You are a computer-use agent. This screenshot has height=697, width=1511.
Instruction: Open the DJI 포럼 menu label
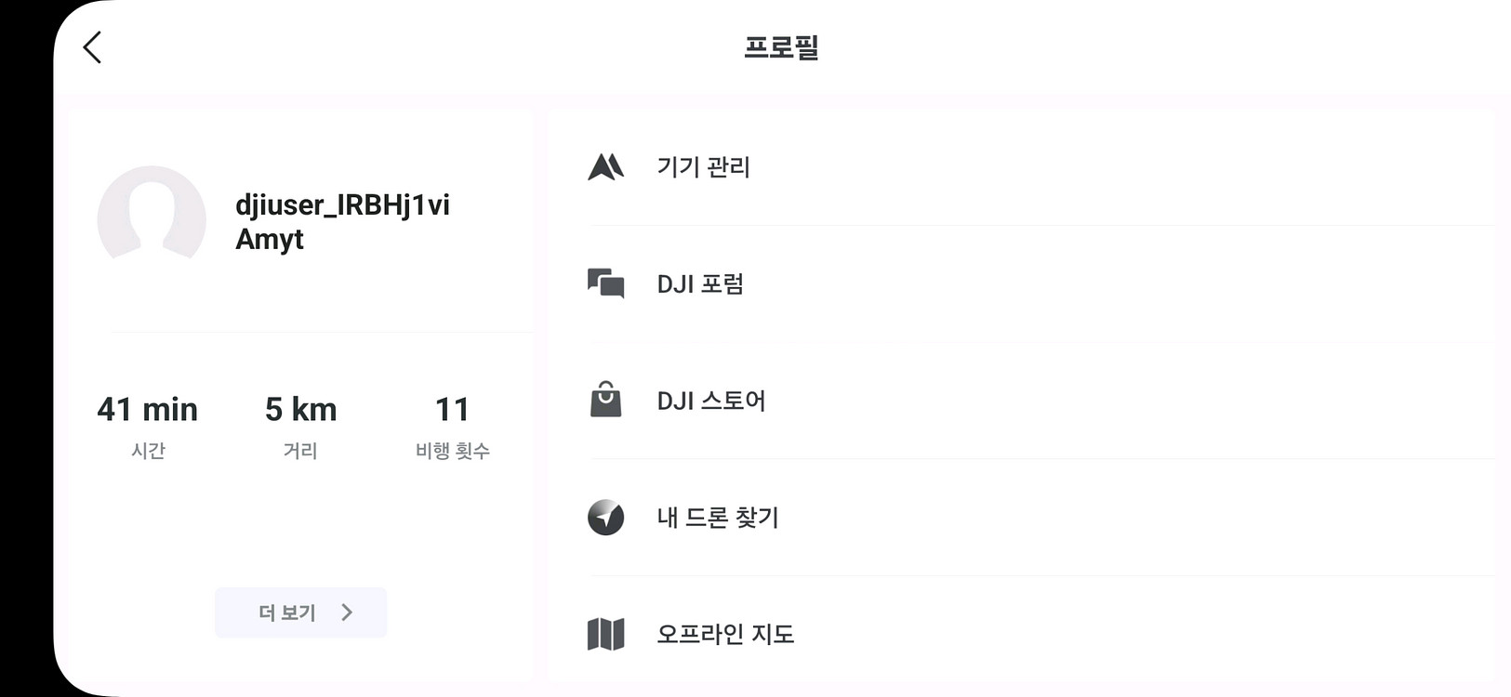(x=700, y=284)
